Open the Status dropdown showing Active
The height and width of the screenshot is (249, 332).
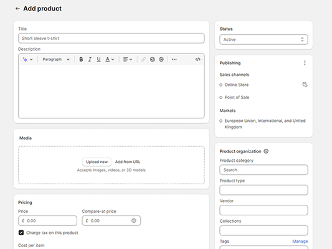tap(263, 40)
